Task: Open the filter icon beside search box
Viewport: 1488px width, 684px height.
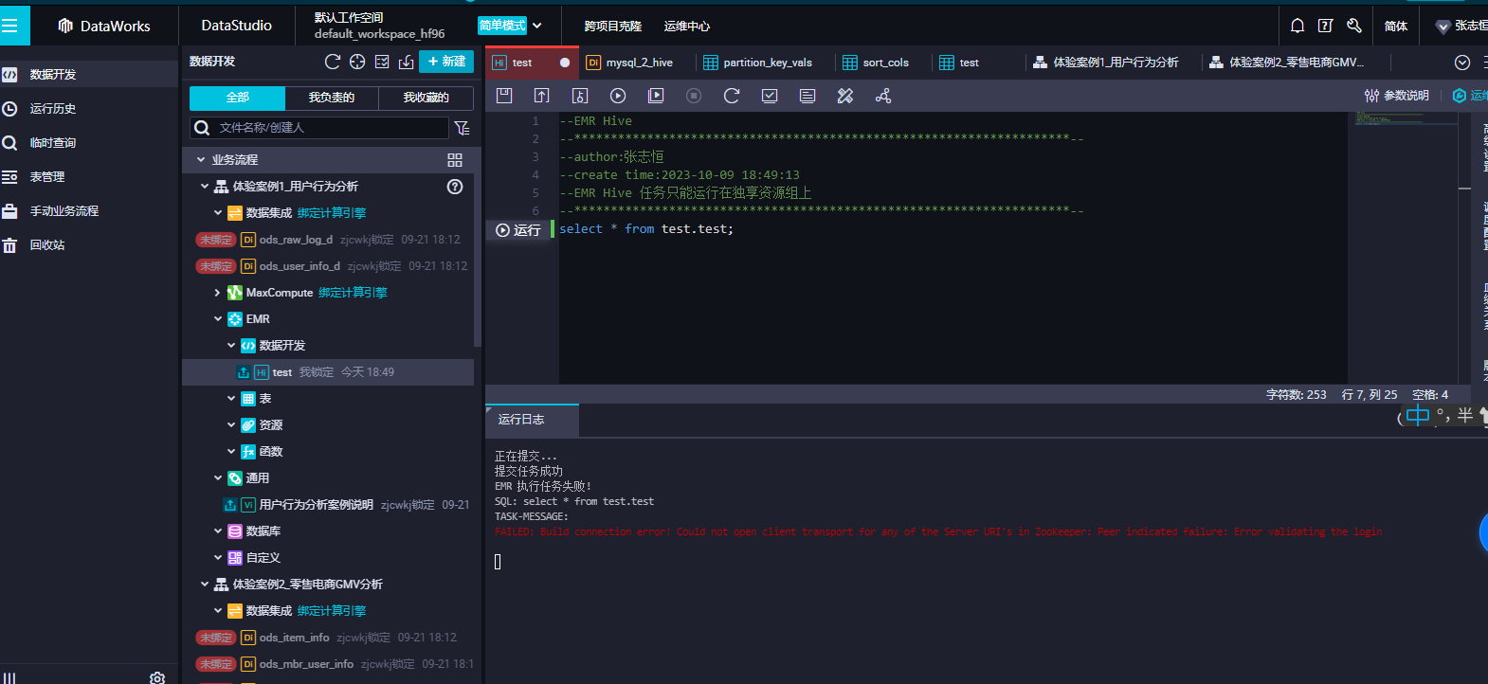Action: coord(462,128)
